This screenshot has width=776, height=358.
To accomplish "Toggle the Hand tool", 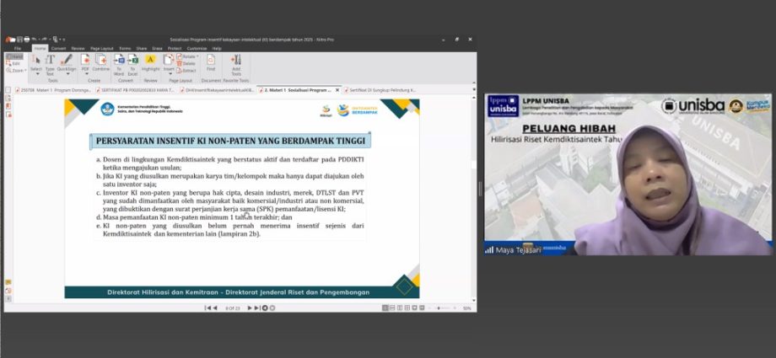I will click(x=14, y=56).
